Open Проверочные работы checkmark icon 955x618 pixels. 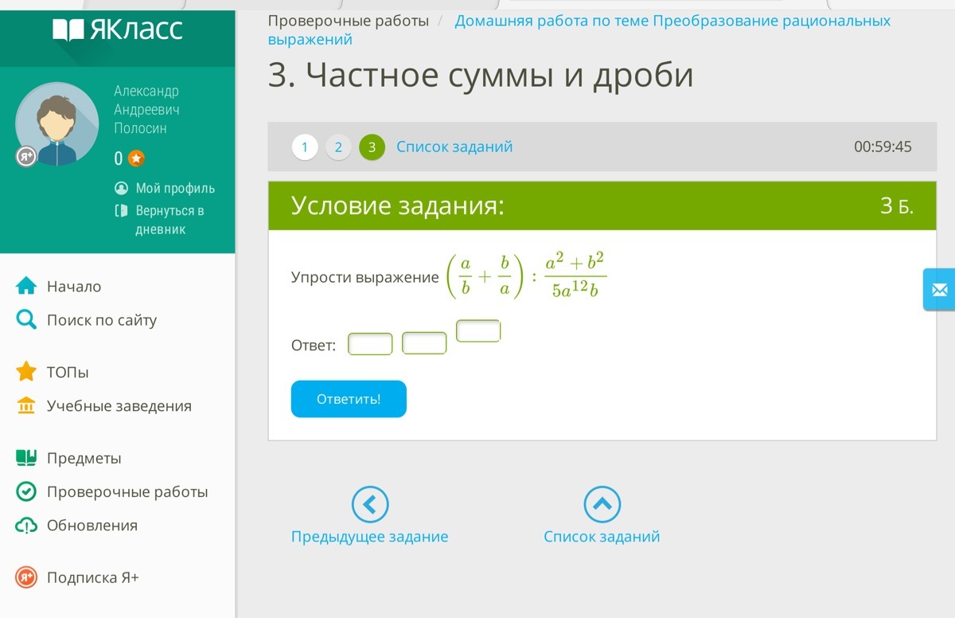(26, 492)
